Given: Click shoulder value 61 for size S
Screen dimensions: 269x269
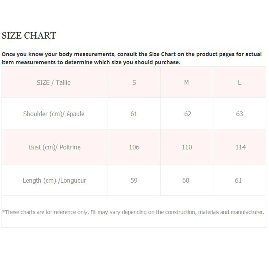Looking at the screenshot, I should 134,114.
